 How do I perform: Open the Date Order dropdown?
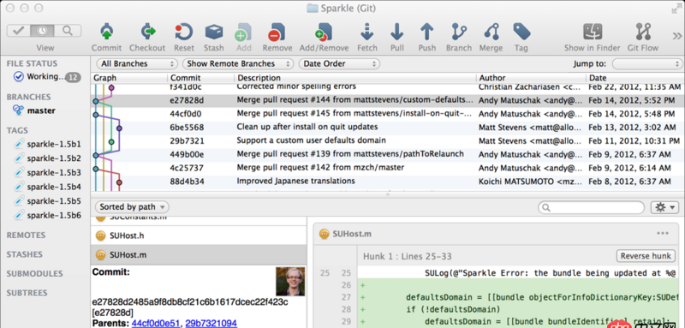(339, 63)
